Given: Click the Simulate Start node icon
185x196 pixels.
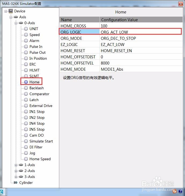Looking at the screenshot, I should [x=26, y=141].
